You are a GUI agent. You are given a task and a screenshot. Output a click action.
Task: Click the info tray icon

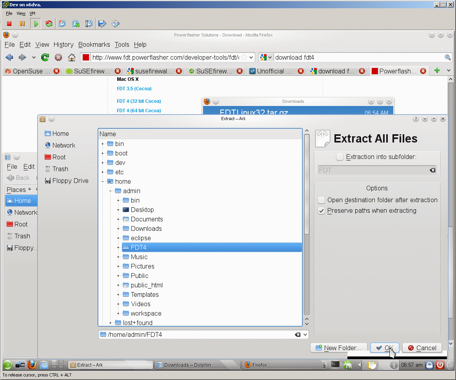(x=394, y=365)
